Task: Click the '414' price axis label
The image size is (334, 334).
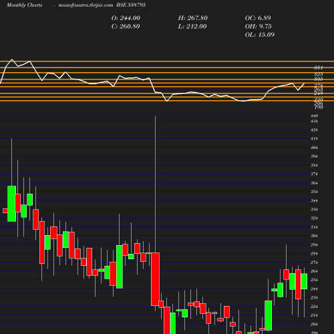Action: click(314, 139)
